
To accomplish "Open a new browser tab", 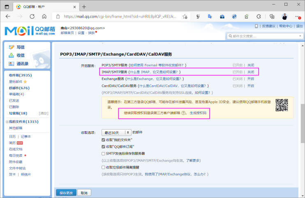I will click(x=84, y=7).
